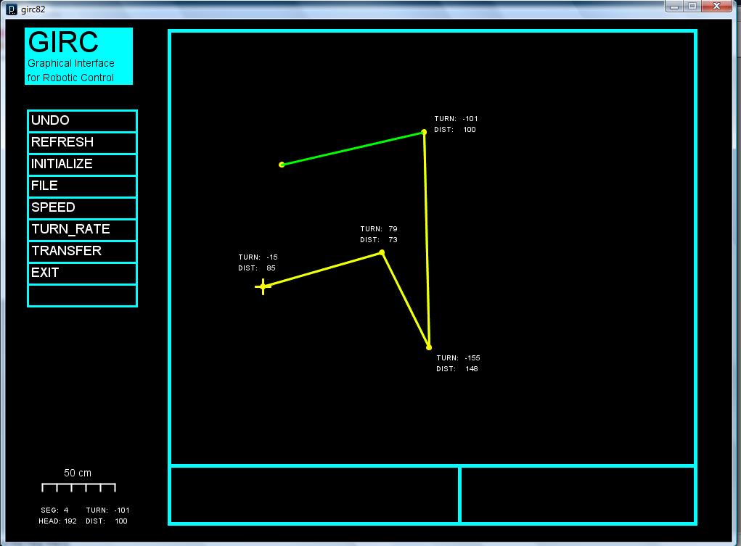Screen dimensions: 741x546
Task: Click the green path segment line
Action: [x=353, y=149]
